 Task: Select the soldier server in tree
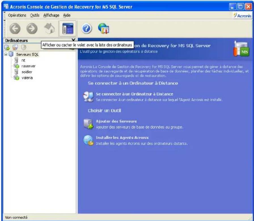pyautogui.click(x=27, y=72)
